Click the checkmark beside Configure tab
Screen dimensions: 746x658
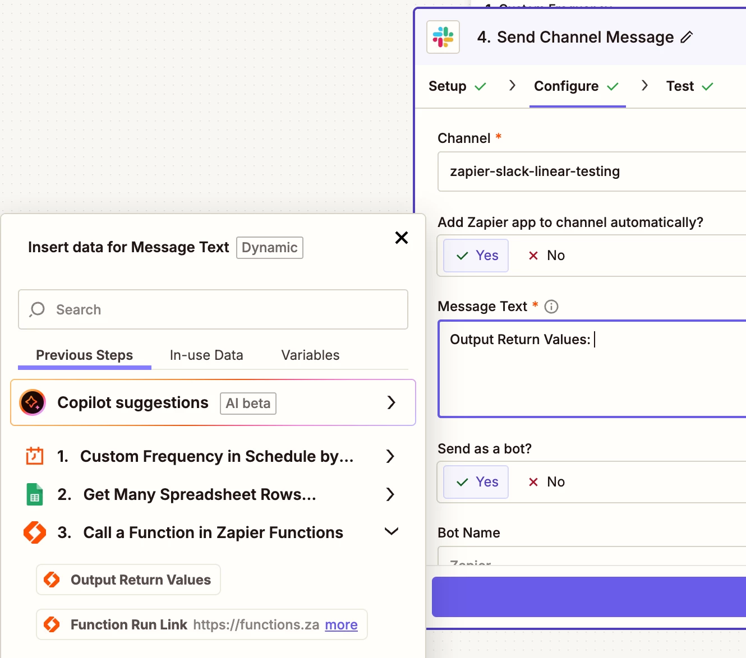click(613, 86)
